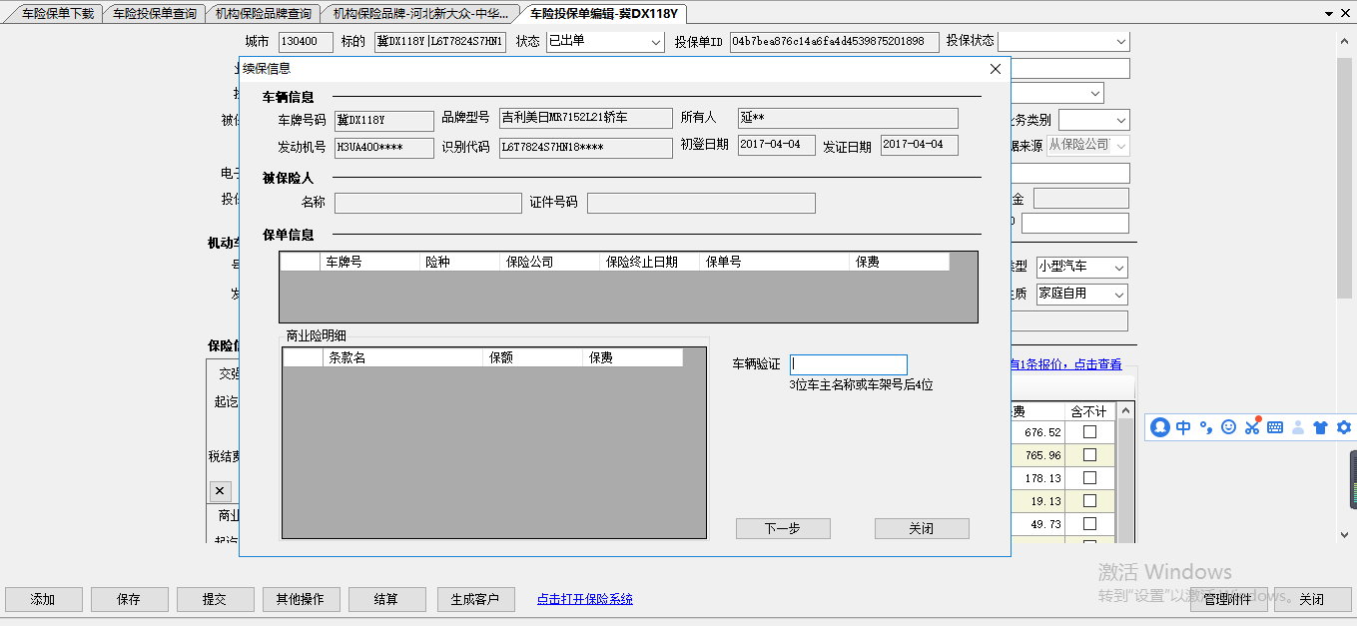Image resolution: width=1357 pixels, height=626 pixels.
Task: Click the 下一步 button in dialog
Action: (x=783, y=529)
